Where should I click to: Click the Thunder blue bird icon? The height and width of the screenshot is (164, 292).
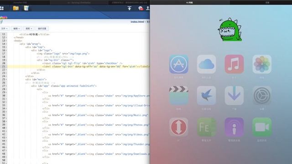click(206, 95)
